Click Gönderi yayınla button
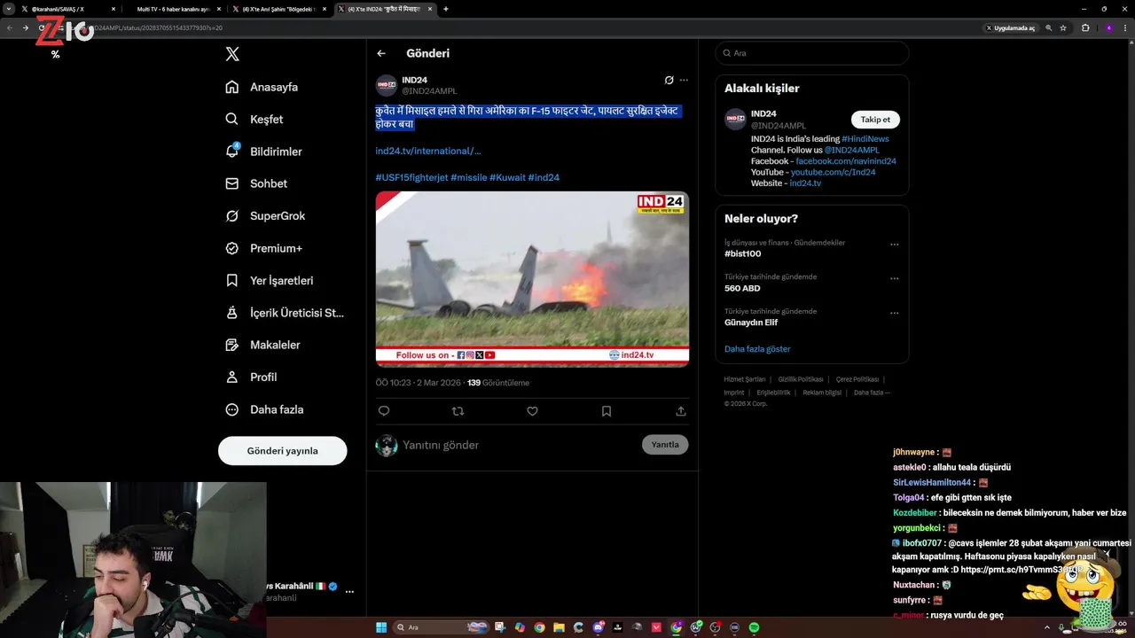The height and width of the screenshot is (638, 1135). point(282,450)
